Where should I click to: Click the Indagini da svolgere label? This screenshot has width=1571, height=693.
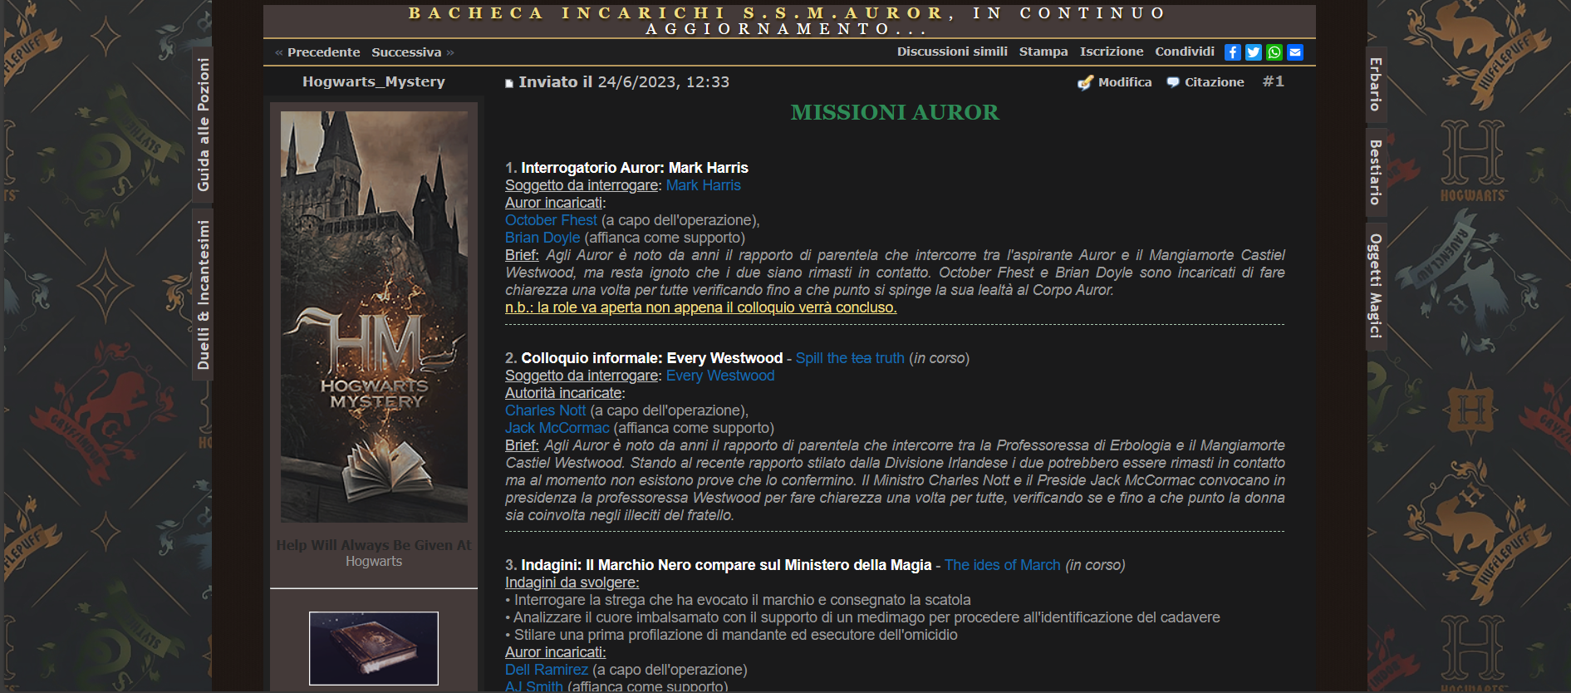coord(572,582)
